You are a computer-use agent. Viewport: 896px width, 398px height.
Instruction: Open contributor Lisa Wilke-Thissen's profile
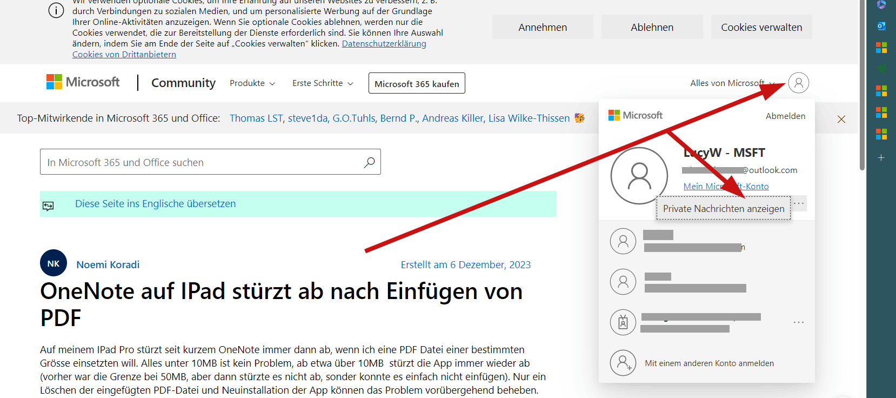(529, 118)
